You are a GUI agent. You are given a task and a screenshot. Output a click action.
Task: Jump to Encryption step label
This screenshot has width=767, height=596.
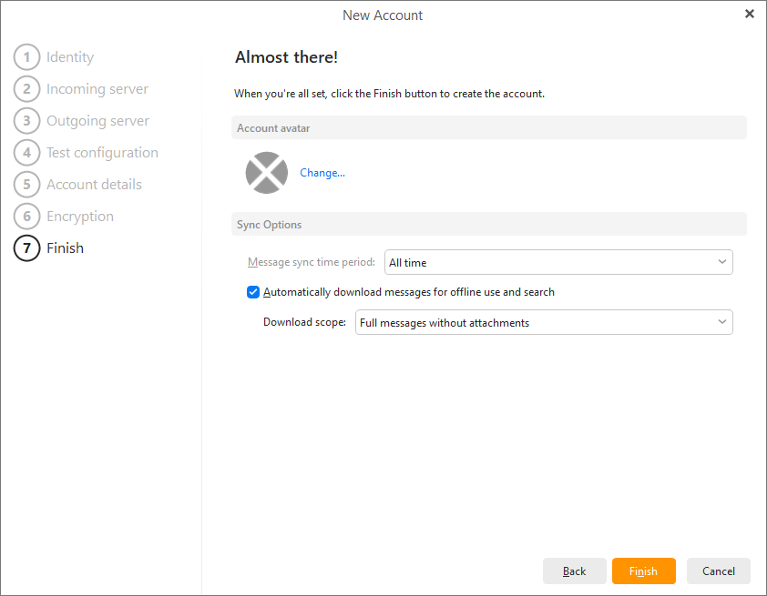click(x=80, y=217)
